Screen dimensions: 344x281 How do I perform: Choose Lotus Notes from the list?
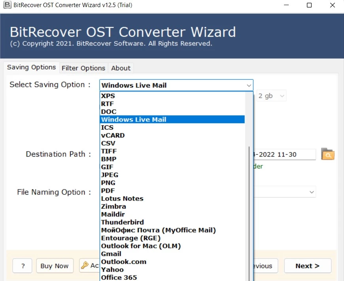172,199
